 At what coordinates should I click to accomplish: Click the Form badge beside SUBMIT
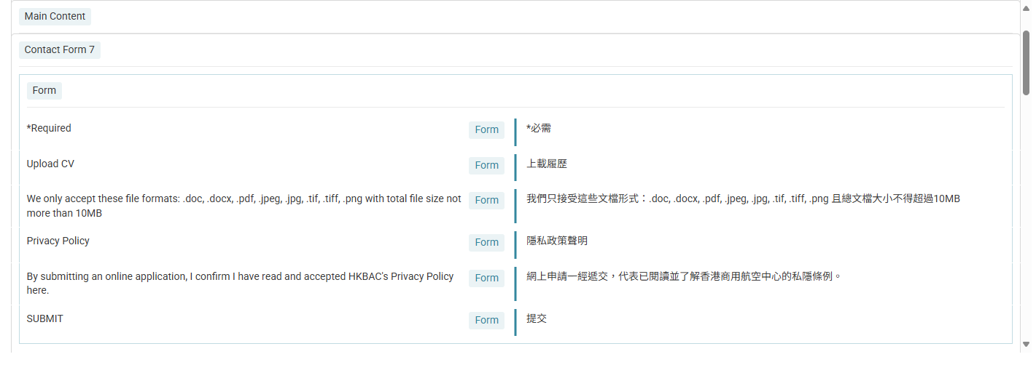point(486,321)
